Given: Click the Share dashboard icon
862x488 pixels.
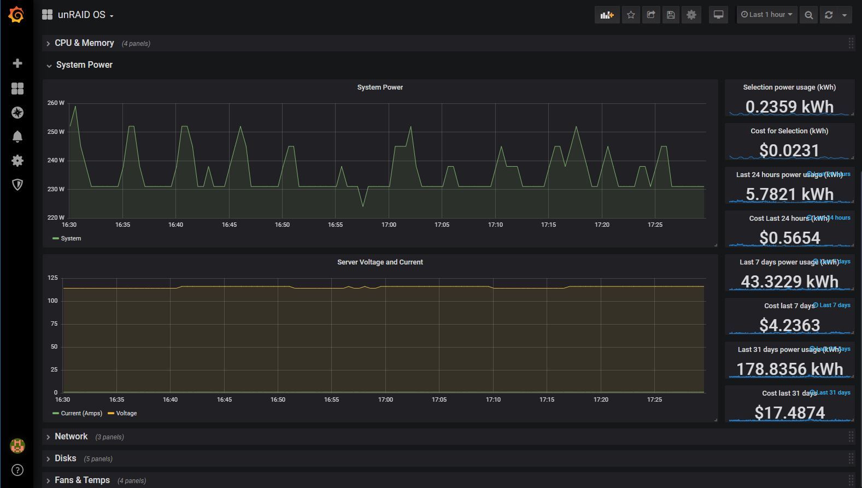Looking at the screenshot, I should (x=651, y=15).
